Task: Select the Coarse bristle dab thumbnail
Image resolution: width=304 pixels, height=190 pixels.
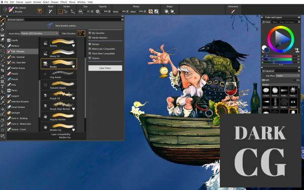Action: pos(266,90)
